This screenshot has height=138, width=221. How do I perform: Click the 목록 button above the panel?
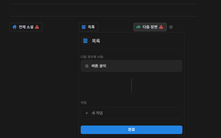[88, 27]
